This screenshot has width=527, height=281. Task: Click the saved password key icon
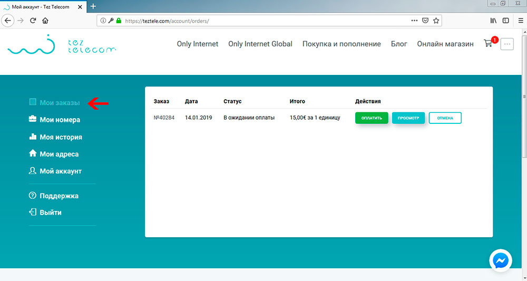pos(111,21)
